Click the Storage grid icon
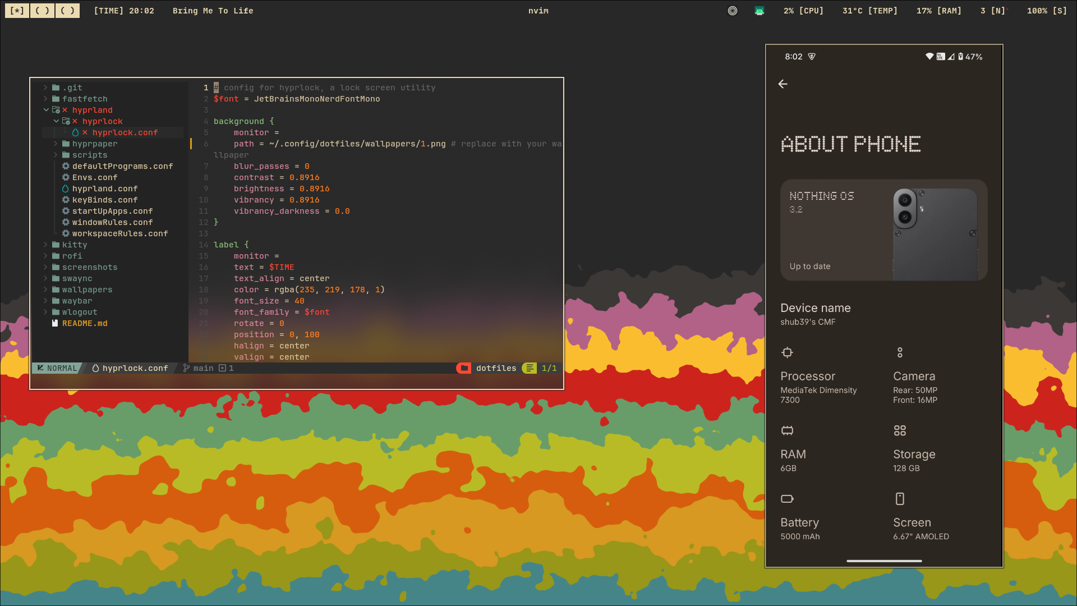This screenshot has width=1077, height=606. click(x=900, y=430)
